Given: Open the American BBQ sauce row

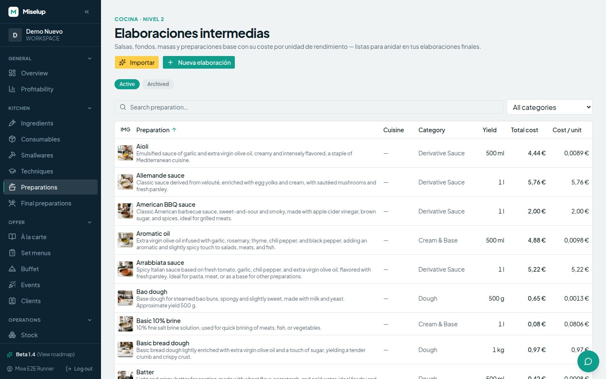Looking at the screenshot, I should (x=353, y=211).
